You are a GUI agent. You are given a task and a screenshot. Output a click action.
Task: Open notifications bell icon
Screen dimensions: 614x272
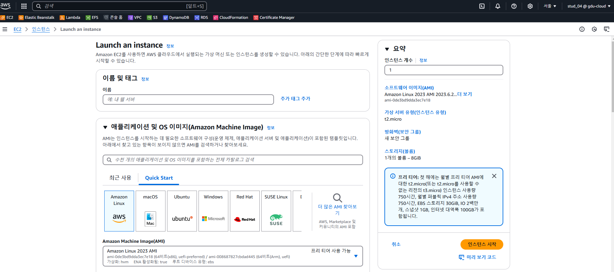(x=498, y=6)
